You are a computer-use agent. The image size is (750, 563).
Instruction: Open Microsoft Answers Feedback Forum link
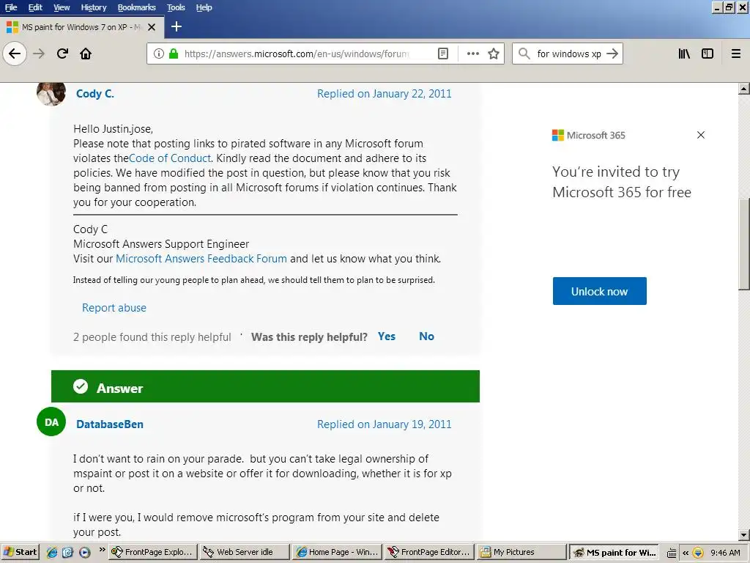coord(201,259)
